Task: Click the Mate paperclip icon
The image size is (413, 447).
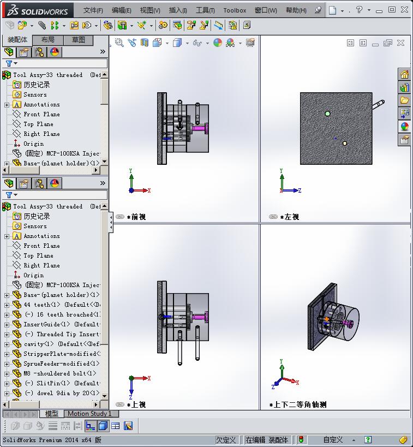Action: [42, 26]
